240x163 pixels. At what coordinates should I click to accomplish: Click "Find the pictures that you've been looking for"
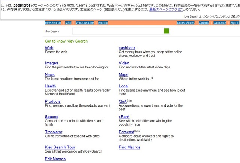coord(76,67)
